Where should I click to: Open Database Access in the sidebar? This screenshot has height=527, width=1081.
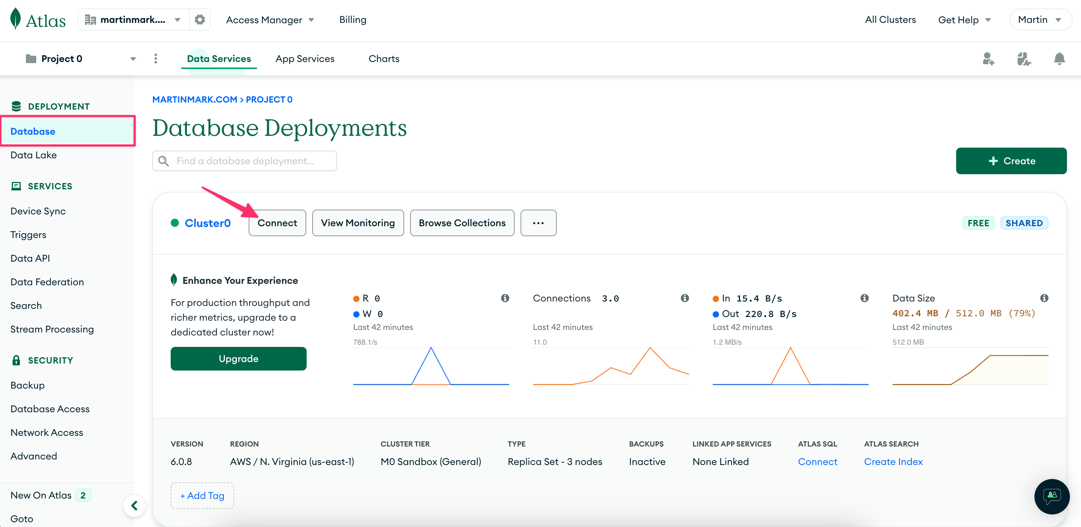50,409
